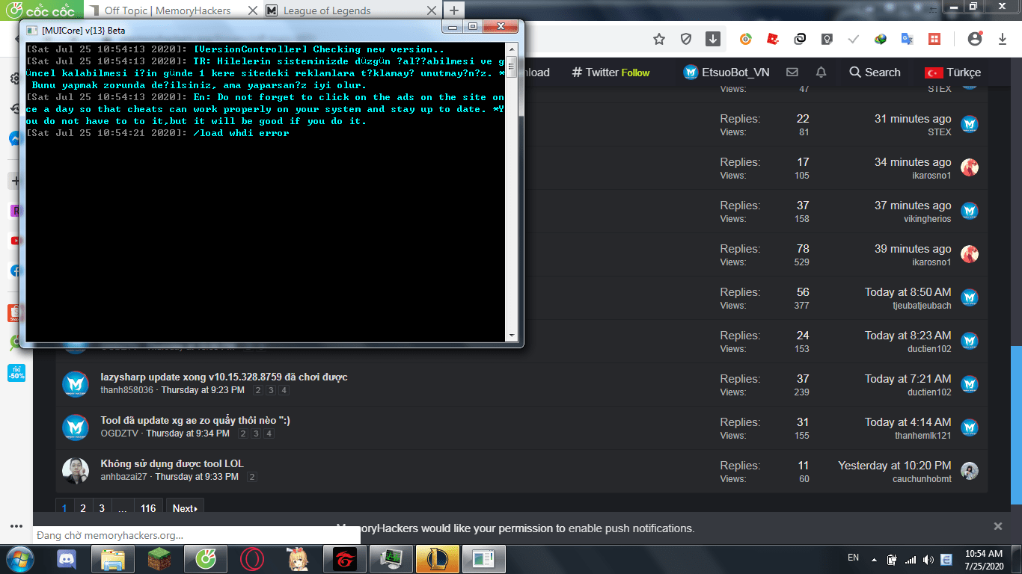Open the Google Translate extension icon
1022x574 pixels.
coord(908,39)
